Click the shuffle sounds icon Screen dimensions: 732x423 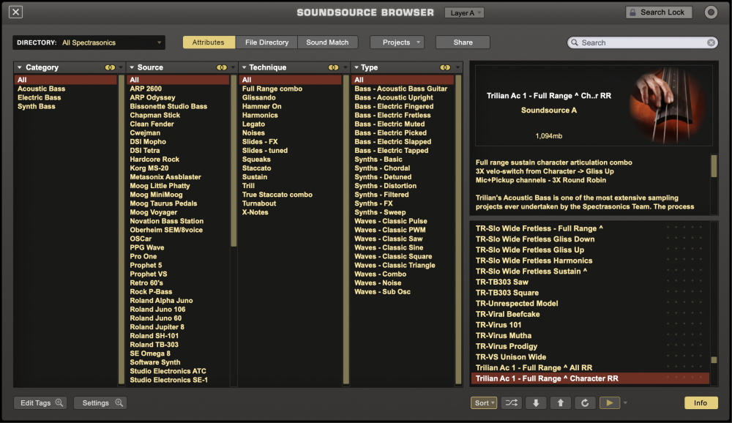[511, 403]
